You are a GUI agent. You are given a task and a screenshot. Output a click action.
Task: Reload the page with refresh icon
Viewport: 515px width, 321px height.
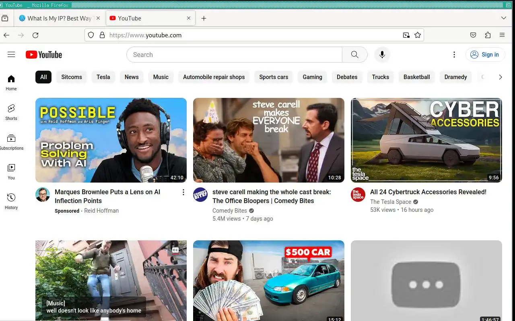coord(35,35)
